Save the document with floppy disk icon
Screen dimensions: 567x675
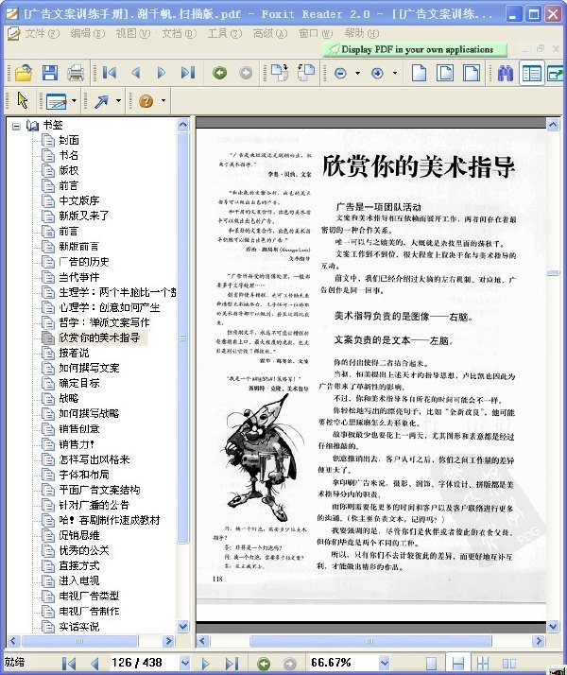click(x=50, y=72)
